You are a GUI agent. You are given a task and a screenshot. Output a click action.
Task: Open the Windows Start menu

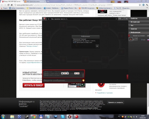[x=3, y=117]
